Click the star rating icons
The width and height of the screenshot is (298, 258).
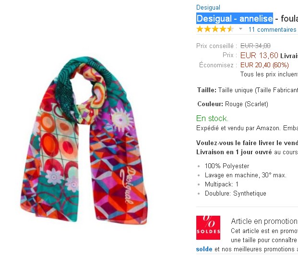pyautogui.click(x=215, y=29)
